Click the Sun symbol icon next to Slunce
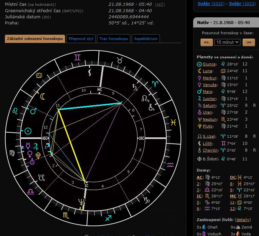The image size is (259, 236). [x=199, y=64]
